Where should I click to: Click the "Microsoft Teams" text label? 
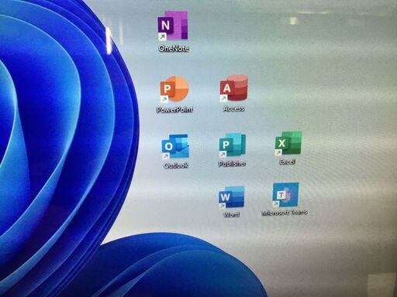(285, 213)
